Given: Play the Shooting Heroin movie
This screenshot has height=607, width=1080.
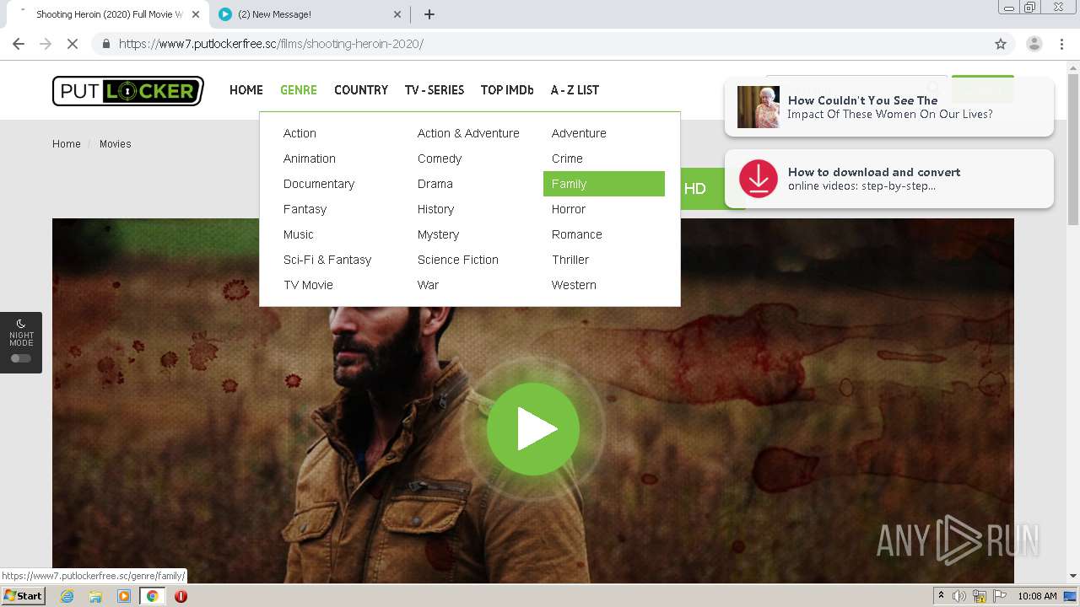Looking at the screenshot, I should point(533,429).
